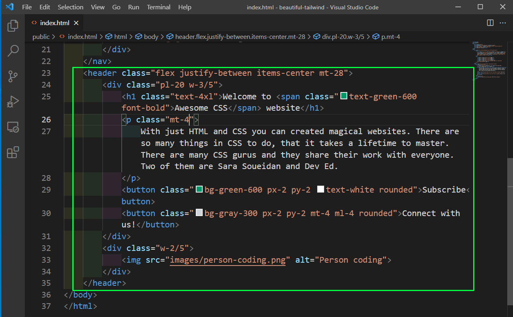Click the text-green-600 color swatch
Viewport: 513px width, 317px height.
344,96
